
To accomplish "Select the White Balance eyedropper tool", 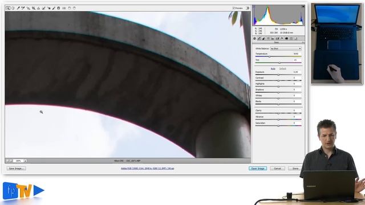I will 18,8.
